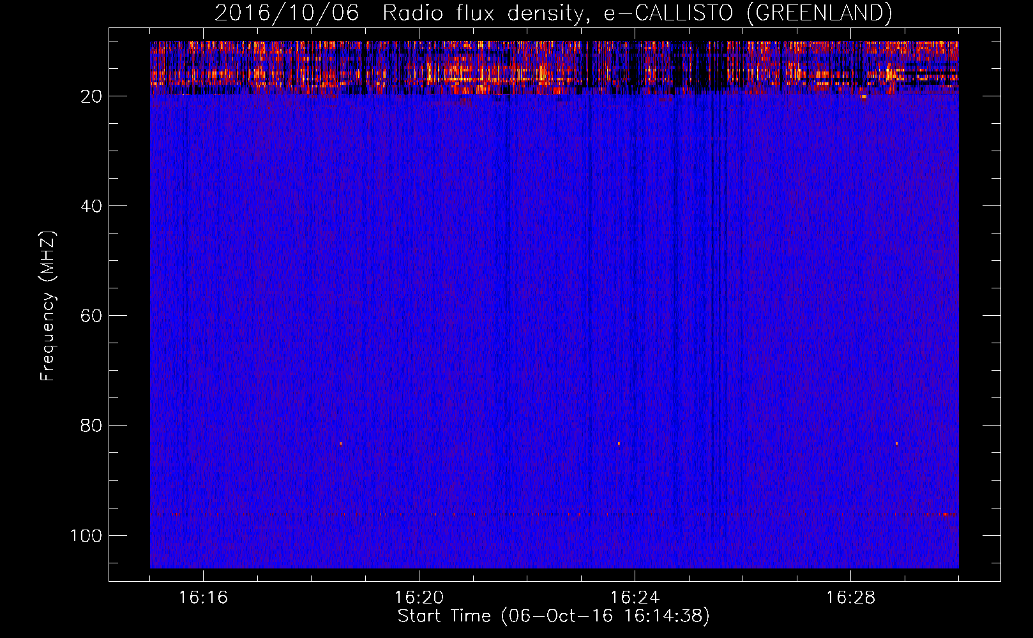The height and width of the screenshot is (638, 1033).
Task: Click the horizontal red interference line near 96 MHz
Action: pos(554,514)
